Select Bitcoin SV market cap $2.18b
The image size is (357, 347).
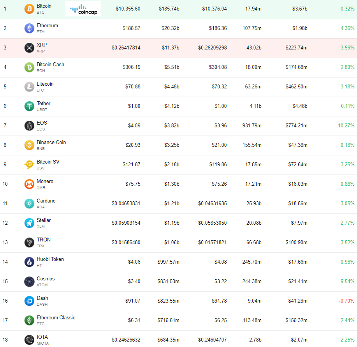coord(172,165)
